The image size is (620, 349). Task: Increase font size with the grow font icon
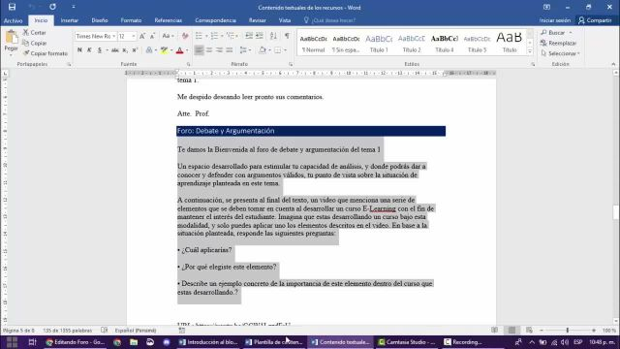(142, 36)
